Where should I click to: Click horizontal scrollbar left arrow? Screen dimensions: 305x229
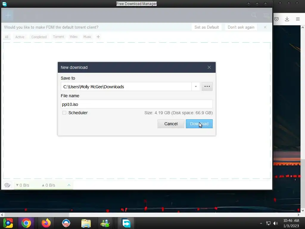click(2, 215)
